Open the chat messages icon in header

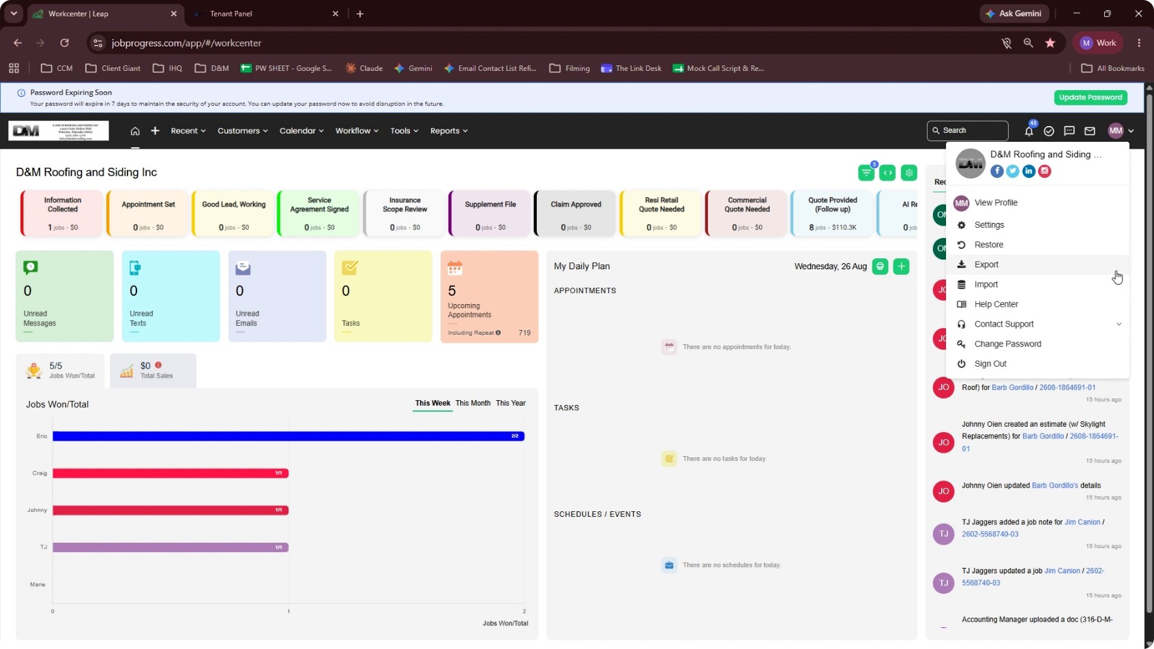coord(1069,131)
